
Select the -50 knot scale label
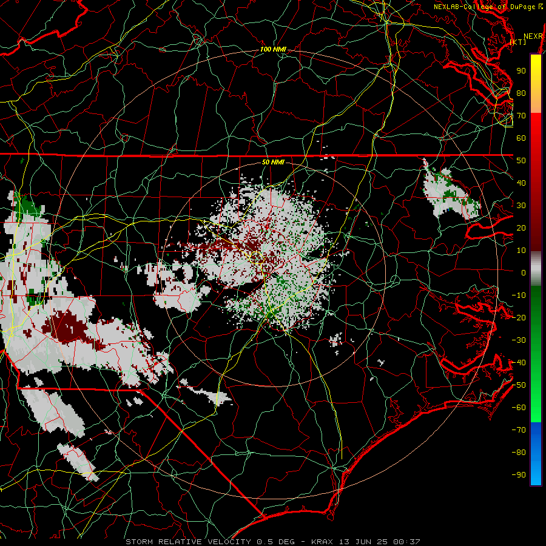point(519,385)
